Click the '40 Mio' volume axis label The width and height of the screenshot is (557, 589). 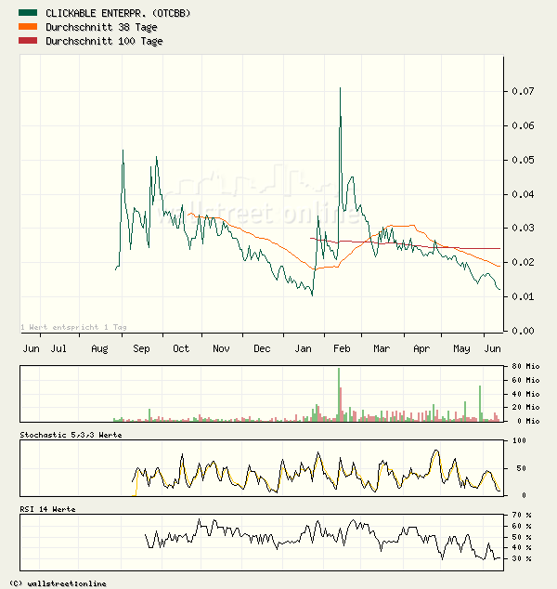525,394
